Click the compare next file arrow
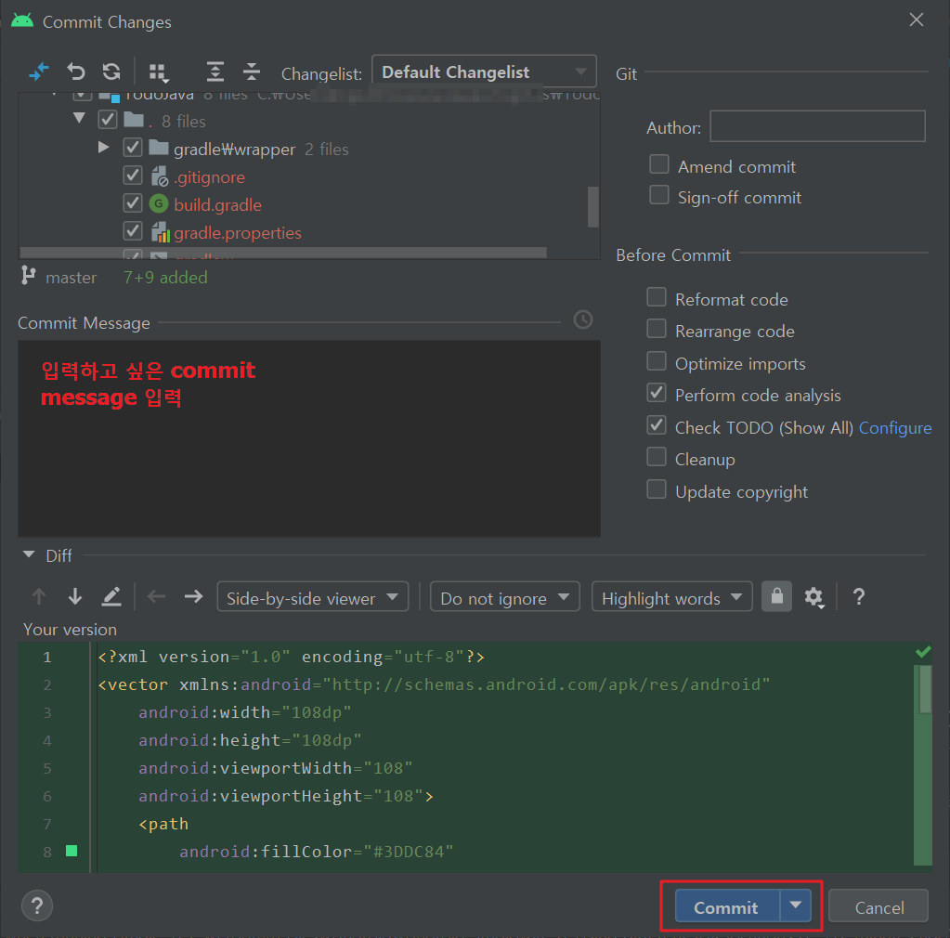 (193, 597)
